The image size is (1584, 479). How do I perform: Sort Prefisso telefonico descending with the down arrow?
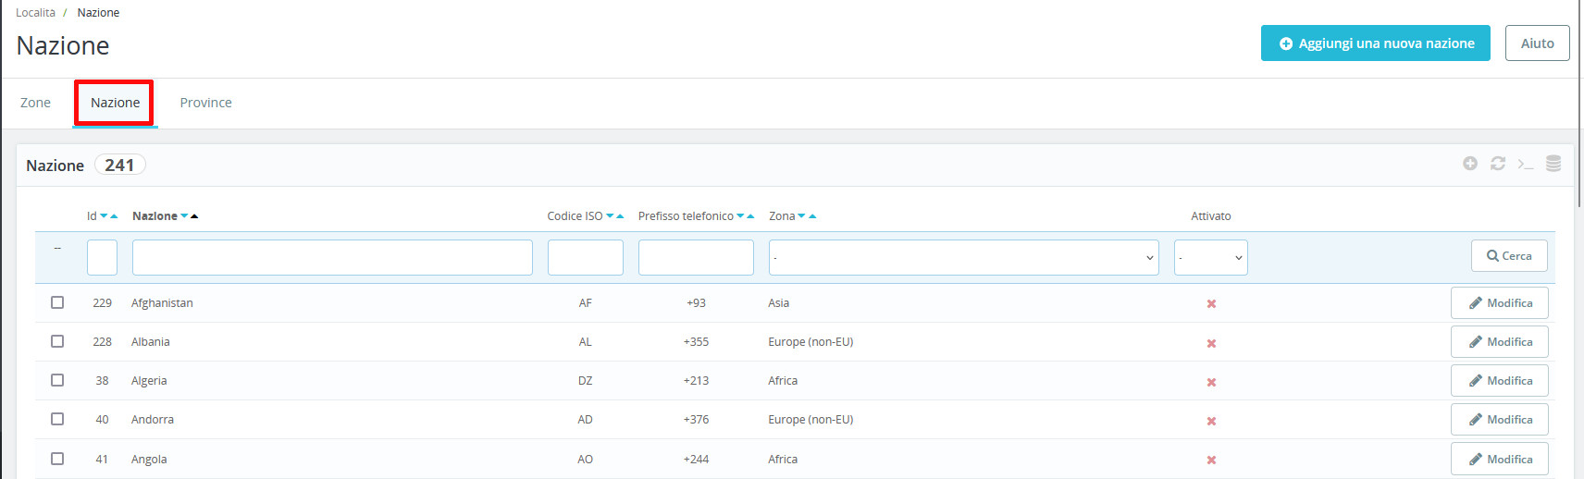pyautogui.click(x=740, y=216)
